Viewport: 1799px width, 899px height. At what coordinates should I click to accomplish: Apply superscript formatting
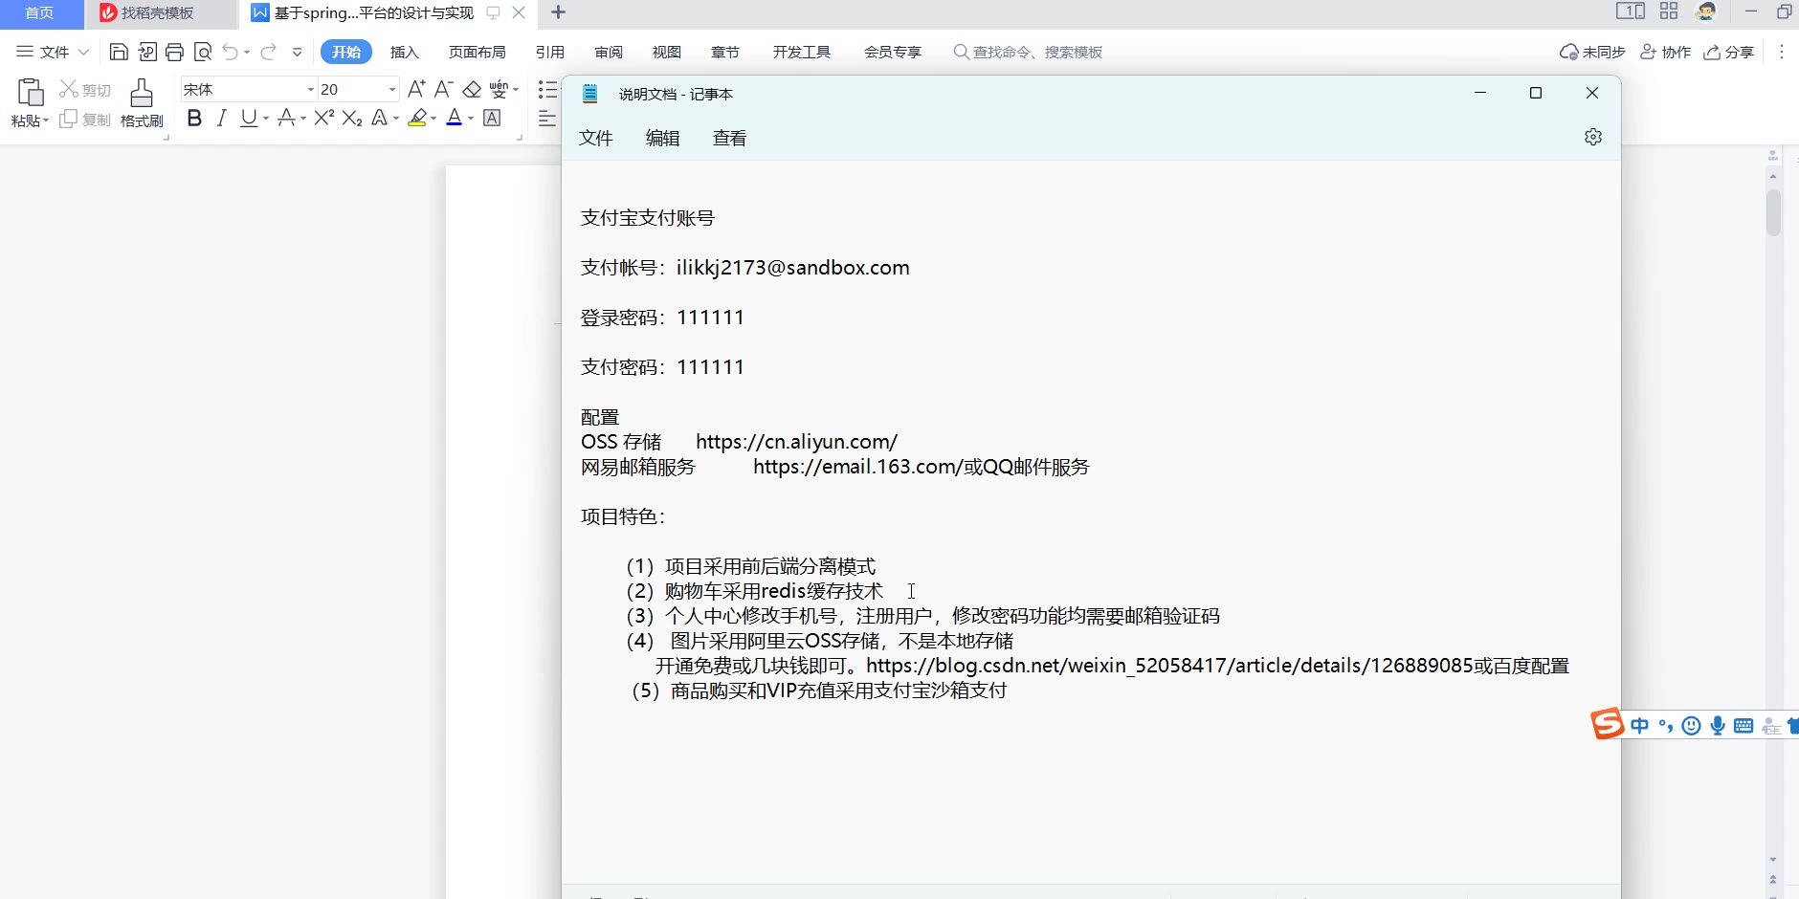point(324,118)
